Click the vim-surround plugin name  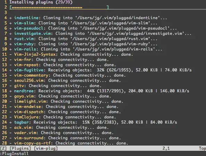pyautogui.click(x=29, y=138)
